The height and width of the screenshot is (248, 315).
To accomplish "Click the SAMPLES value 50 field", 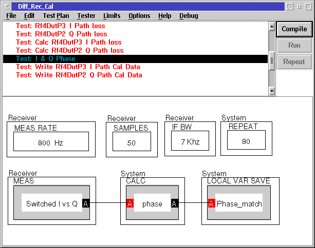I will point(132,141).
